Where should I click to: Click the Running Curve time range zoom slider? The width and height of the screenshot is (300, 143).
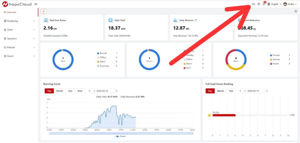121,134
